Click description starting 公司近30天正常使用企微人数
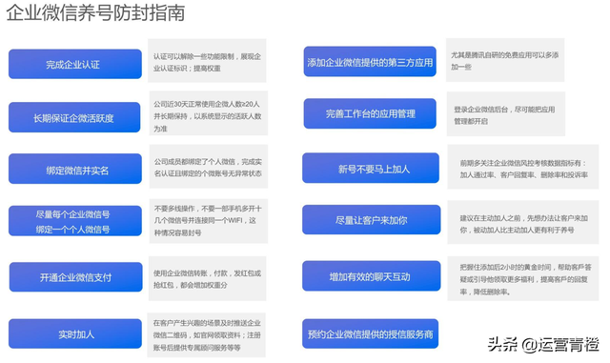610x363 pixels. pos(209,113)
